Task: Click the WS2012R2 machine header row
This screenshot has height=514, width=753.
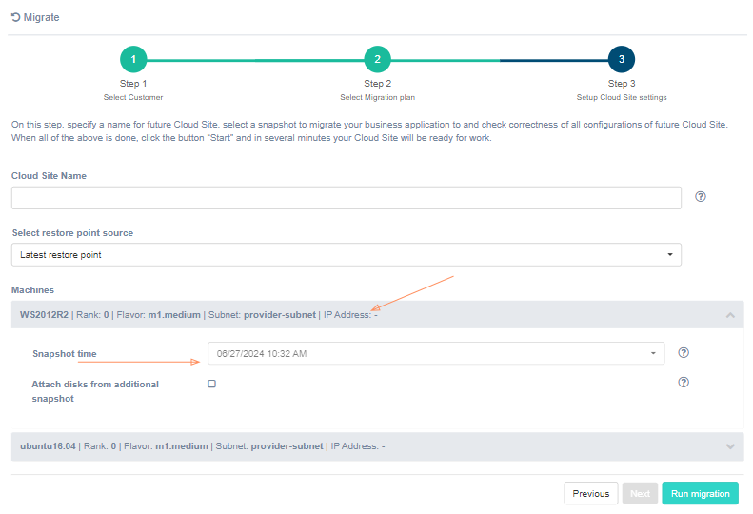Action: pyautogui.click(x=286, y=315)
